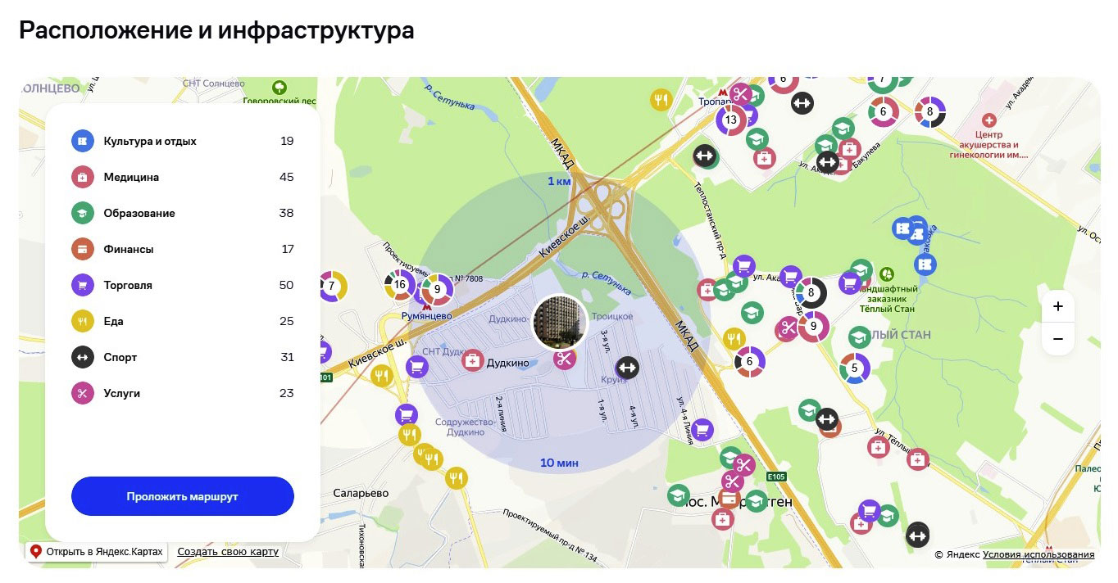Click the Медицина label in legend
Image resolution: width=1118 pixels, height=583 pixels.
(131, 178)
